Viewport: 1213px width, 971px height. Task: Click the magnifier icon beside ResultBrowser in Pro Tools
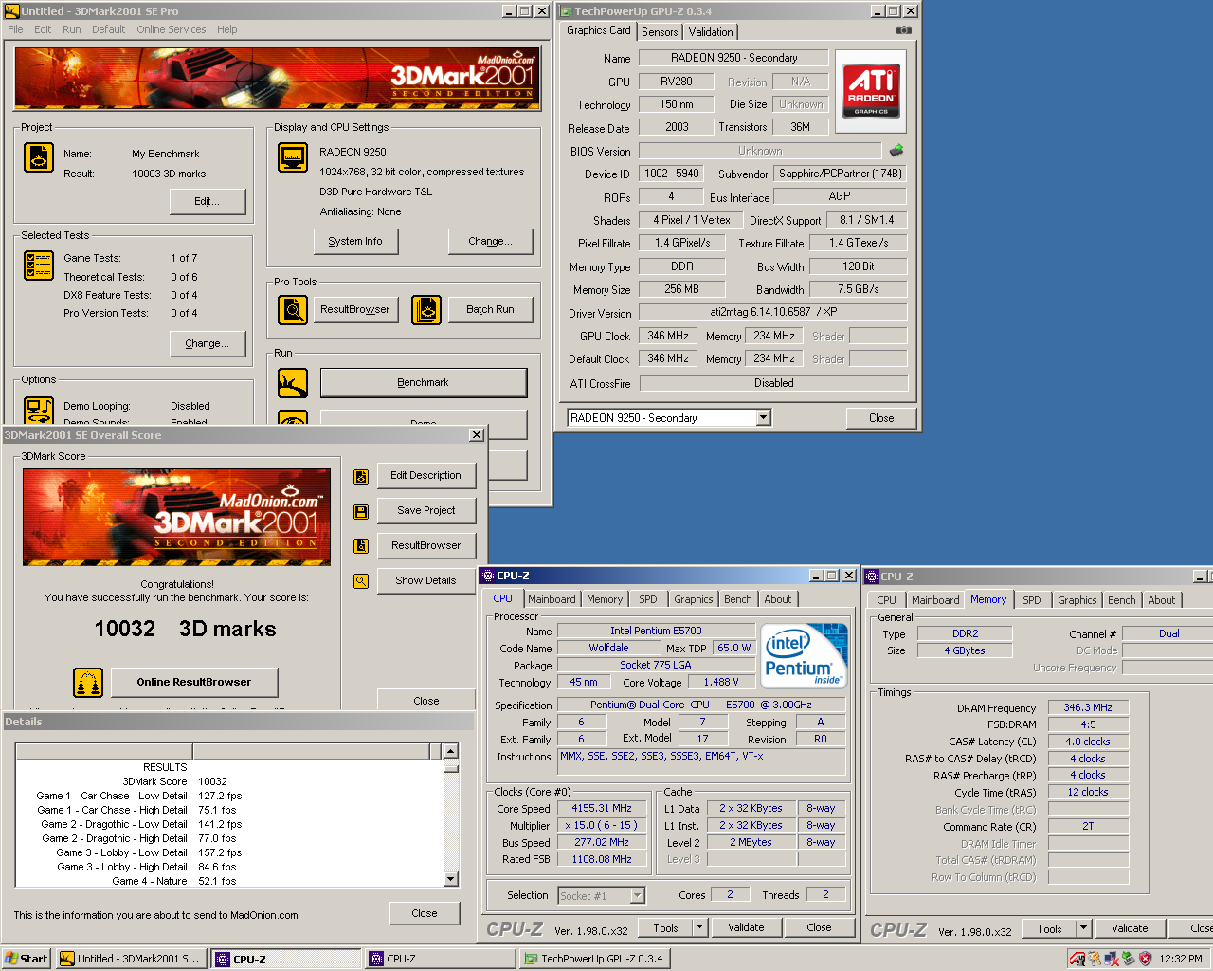[x=293, y=310]
